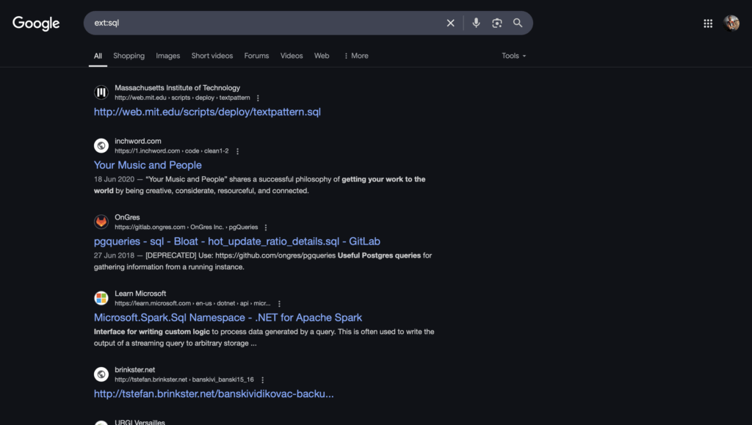Open Microsoft.Spark.Sql Namespace result
This screenshot has width=752, height=425.
click(x=228, y=317)
